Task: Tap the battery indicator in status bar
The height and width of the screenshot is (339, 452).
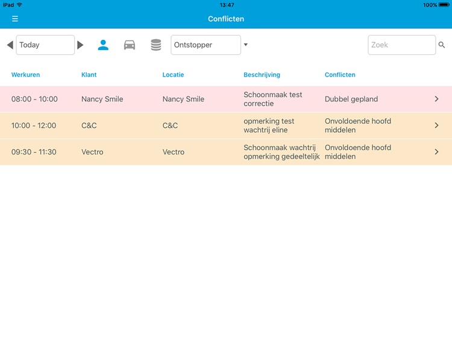Action: tap(444, 5)
